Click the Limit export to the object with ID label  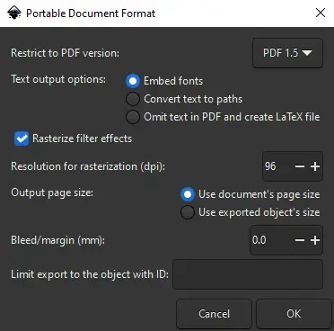point(90,274)
